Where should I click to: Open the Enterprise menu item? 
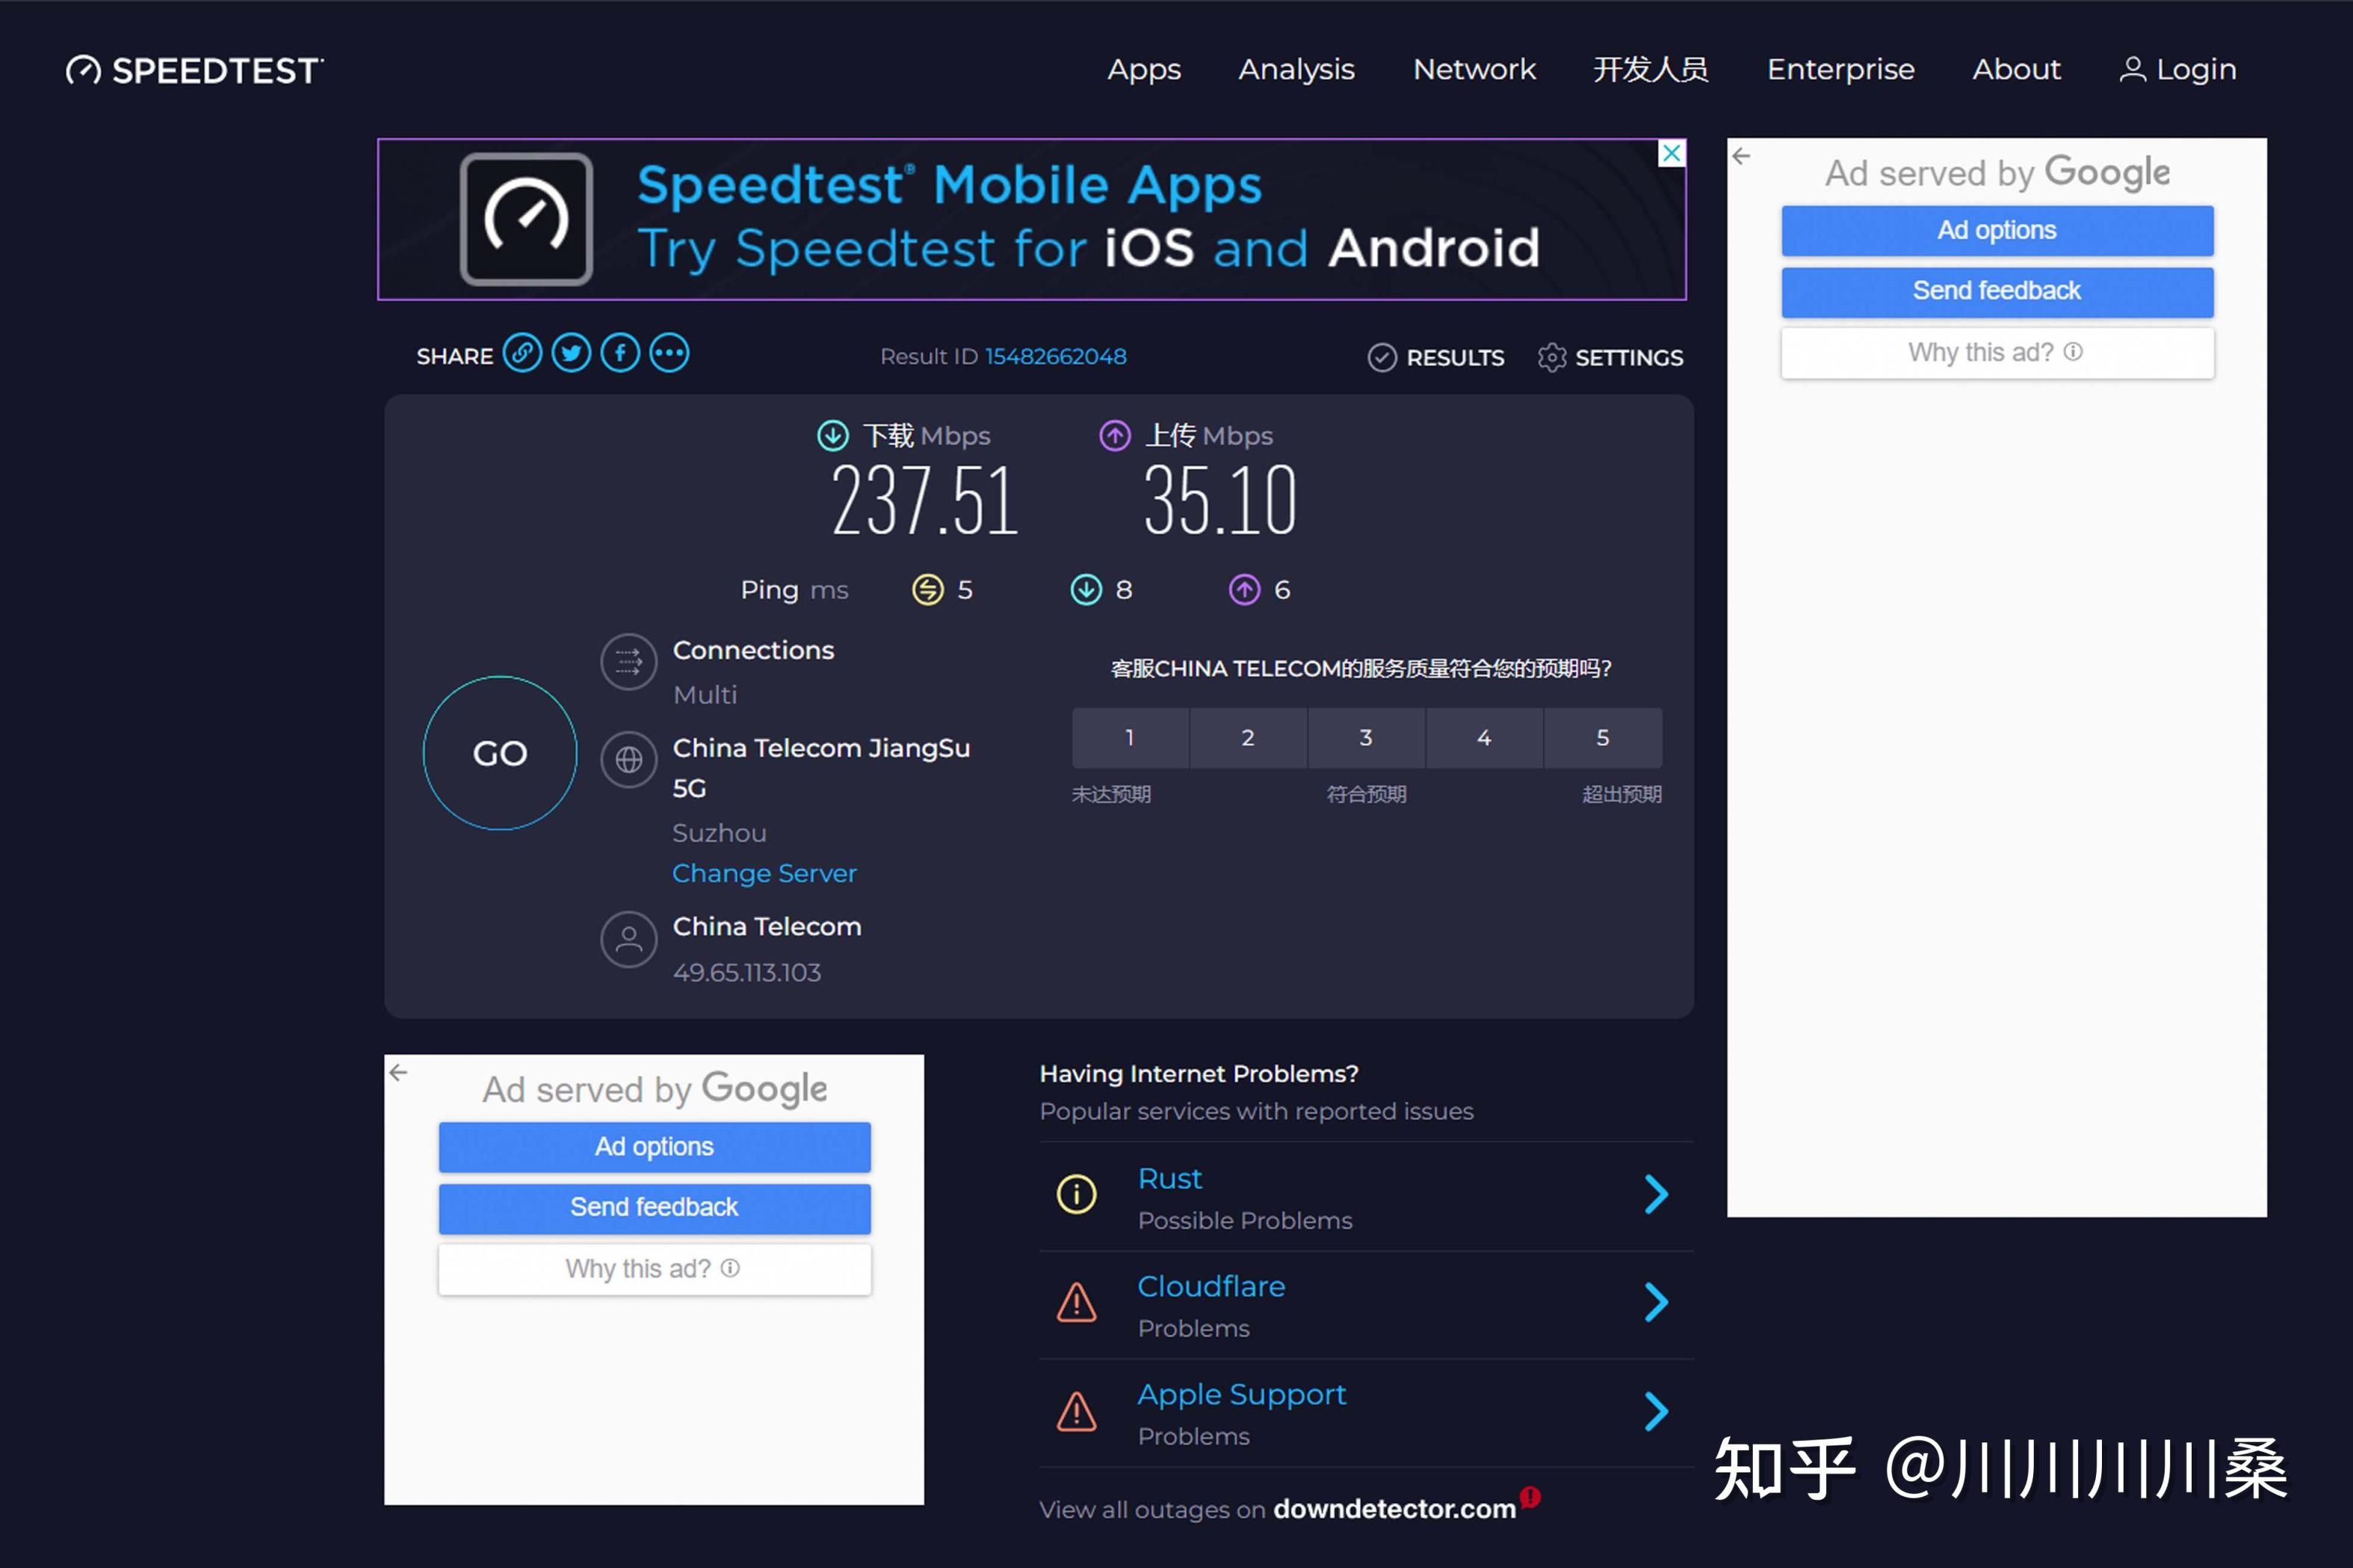[1840, 70]
